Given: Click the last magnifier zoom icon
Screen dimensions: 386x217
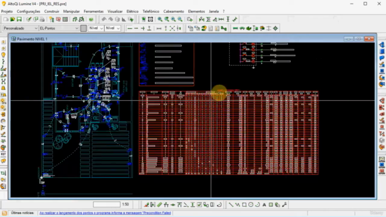Looking at the screenshot, I should 180,19.
